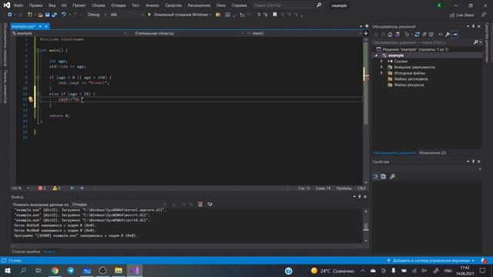493x277 pixels.
Task: Open Google Chrome from the taskbar
Action: point(55,270)
